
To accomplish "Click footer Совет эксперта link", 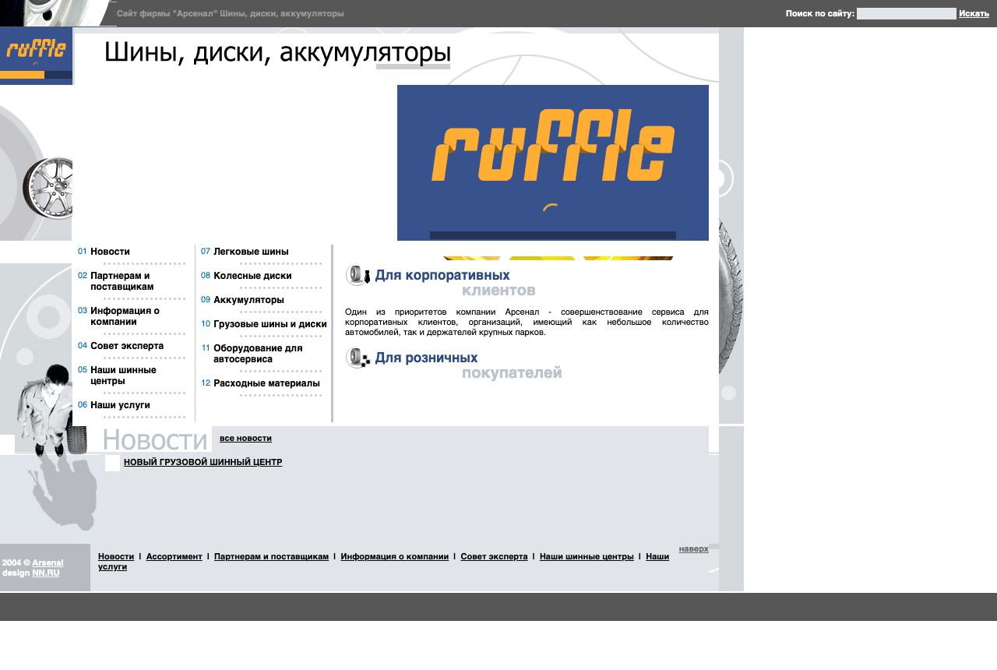I will click(494, 557).
